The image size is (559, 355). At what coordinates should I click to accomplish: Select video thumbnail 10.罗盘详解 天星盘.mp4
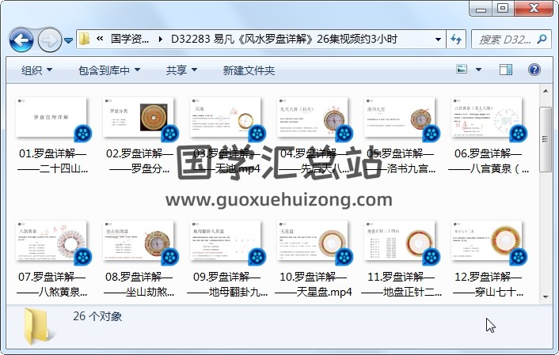(x=312, y=240)
